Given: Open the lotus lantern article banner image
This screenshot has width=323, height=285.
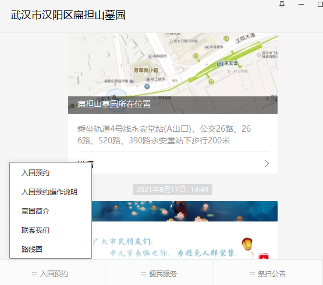Looking at the screenshot, I should (184, 211).
